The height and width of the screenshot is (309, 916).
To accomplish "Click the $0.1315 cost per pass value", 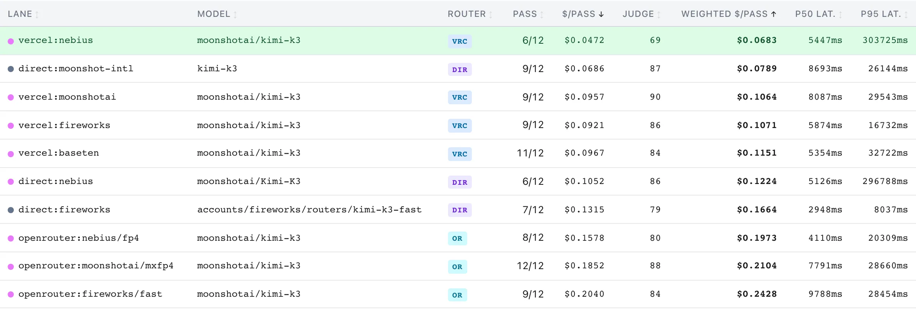I will point(584,210).
